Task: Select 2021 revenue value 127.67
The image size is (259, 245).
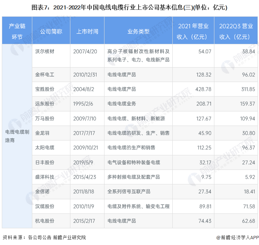Action: [x=203, y=119]
